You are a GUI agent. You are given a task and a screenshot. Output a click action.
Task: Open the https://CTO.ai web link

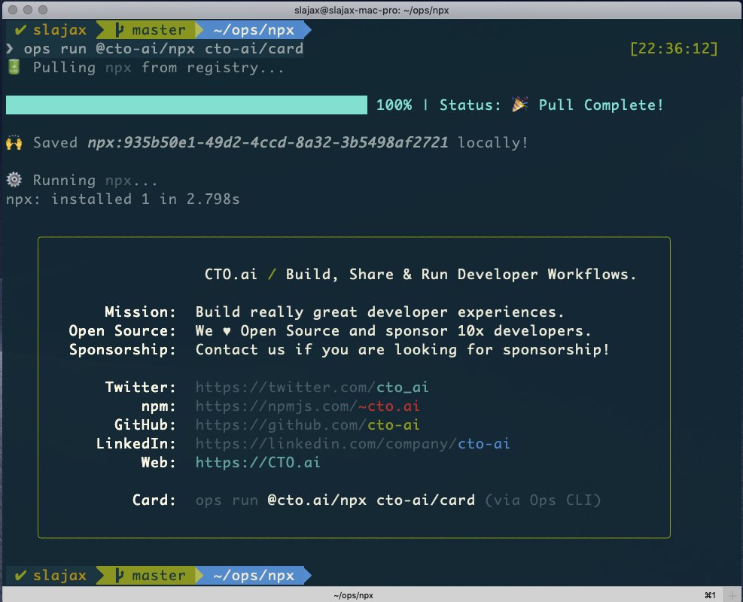[x=257, y=462]
